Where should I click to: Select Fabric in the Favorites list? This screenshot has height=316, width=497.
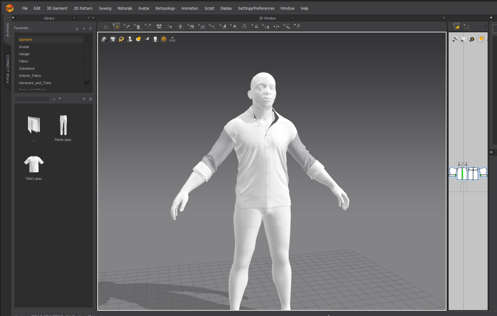[x=24, y=61]
